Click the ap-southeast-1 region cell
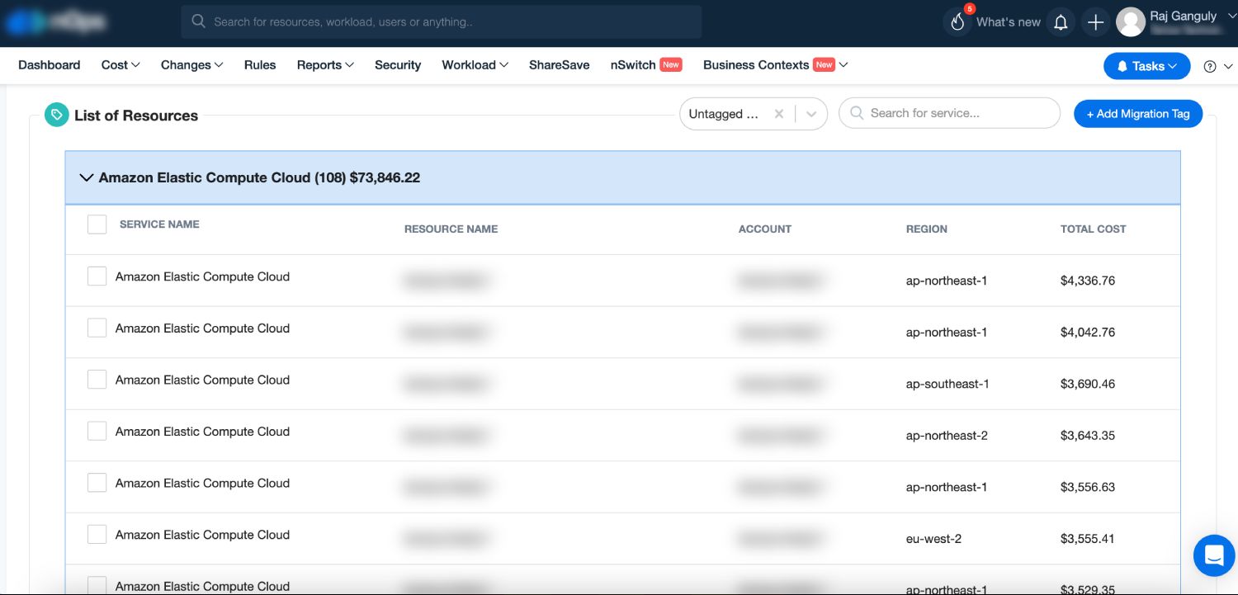This screenshot has width=1238, height=595. pos(947,384)
